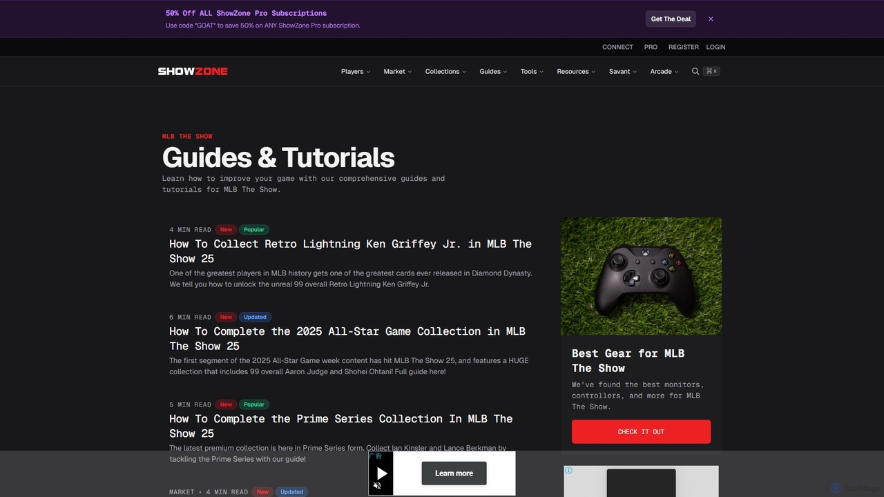Open the Retro Lightning Ken Griffey Jr. guide

[x=350, y=251]
